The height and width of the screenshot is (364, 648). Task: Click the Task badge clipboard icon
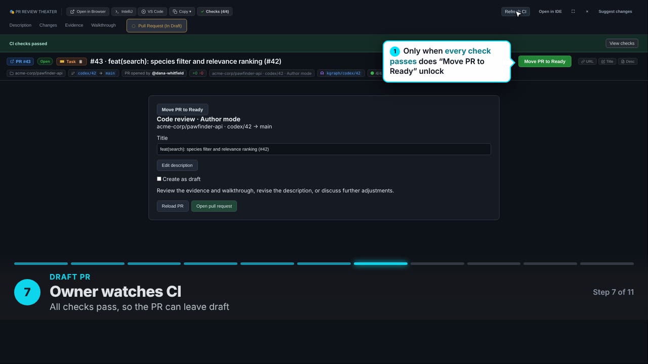(80, 62)
